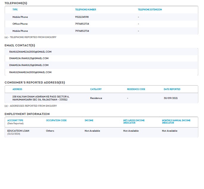204x189 pixels.
Task: Select the TELEPHONE NUMBER column header
Action: pyautogui.click(x=85, y=10)
